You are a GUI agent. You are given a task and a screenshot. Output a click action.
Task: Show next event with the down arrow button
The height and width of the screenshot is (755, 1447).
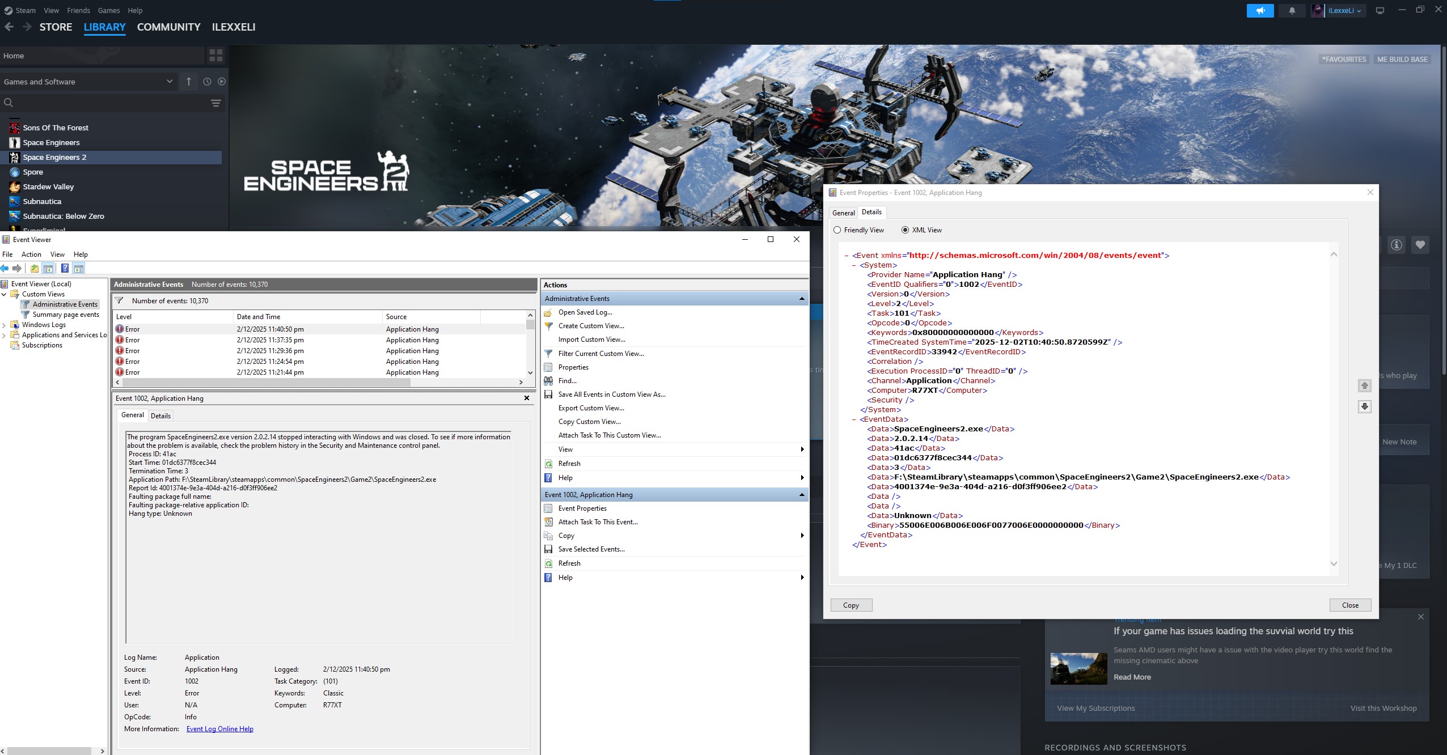coord(1365,406)
